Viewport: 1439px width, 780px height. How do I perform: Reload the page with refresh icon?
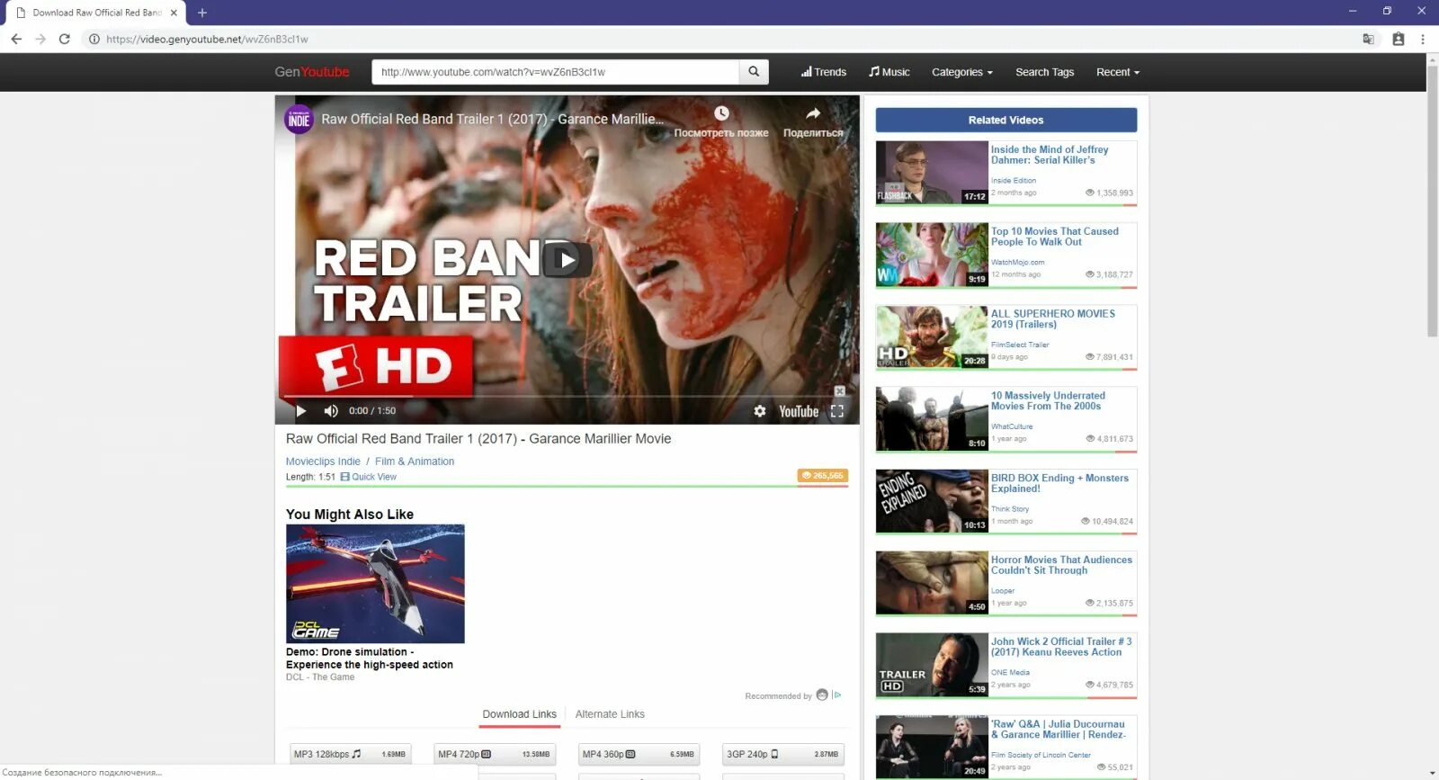(x=65, y=39)
